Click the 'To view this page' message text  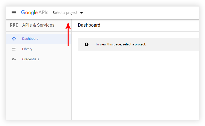120,44
